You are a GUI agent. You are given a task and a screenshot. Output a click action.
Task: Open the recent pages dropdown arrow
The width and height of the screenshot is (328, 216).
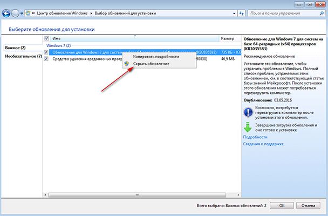click(22, 14)
